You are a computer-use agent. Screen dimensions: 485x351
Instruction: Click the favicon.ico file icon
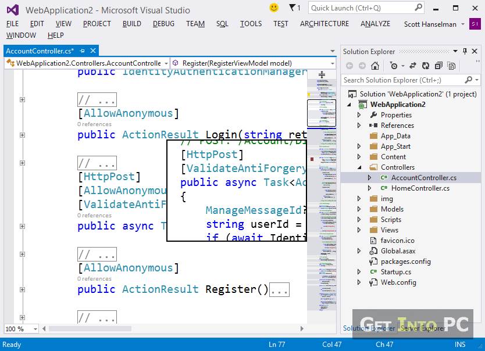pos(373,241)
